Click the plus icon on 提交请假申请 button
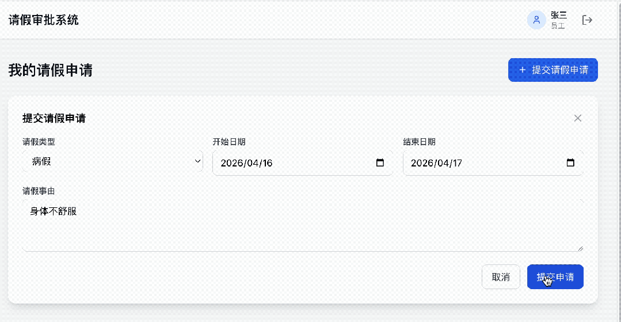The image size is (621, 322). 523,70
